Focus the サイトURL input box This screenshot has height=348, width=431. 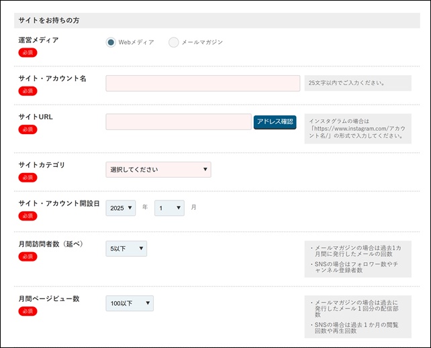pyautogui.click(x=179, y=121)
